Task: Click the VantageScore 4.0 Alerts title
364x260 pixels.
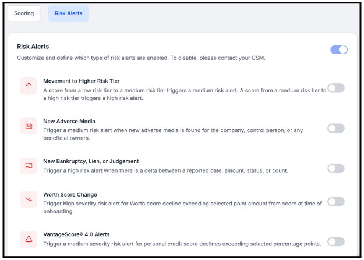Action: point(77,234)
